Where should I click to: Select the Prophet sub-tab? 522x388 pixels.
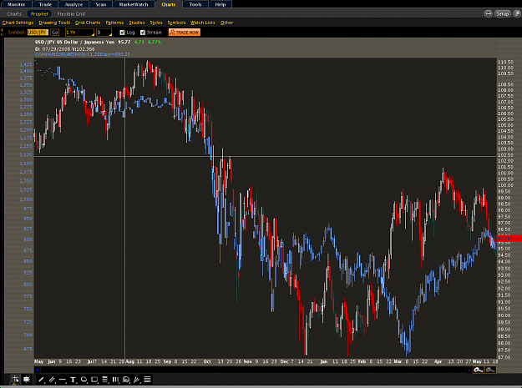coord(39,13)
